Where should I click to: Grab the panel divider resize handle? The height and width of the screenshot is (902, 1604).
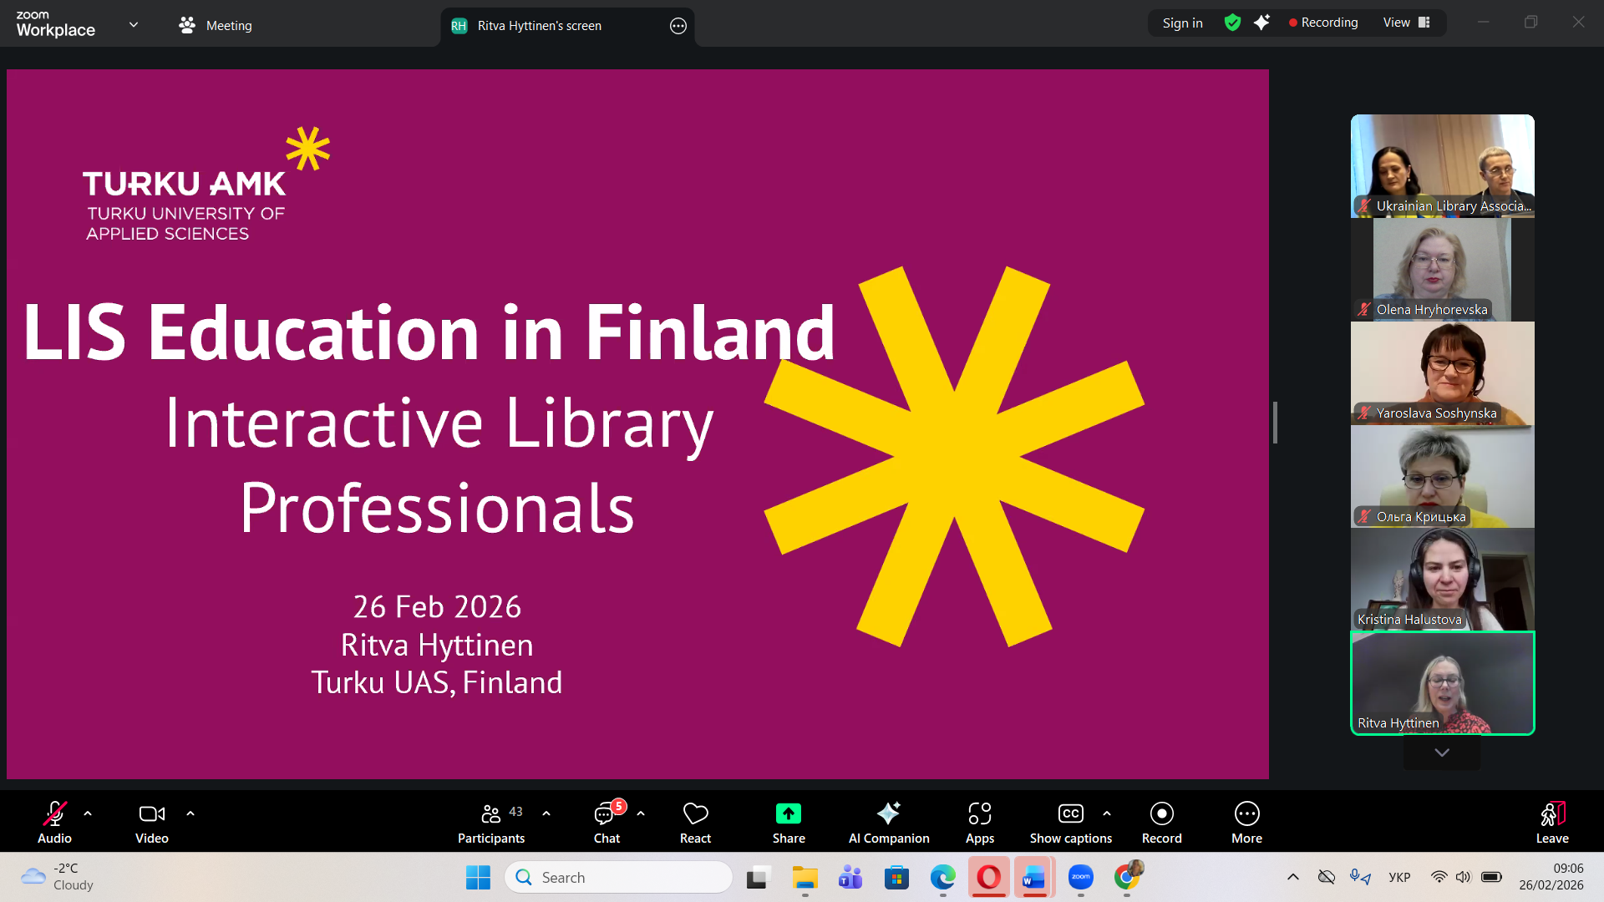tap(1275, 423)
